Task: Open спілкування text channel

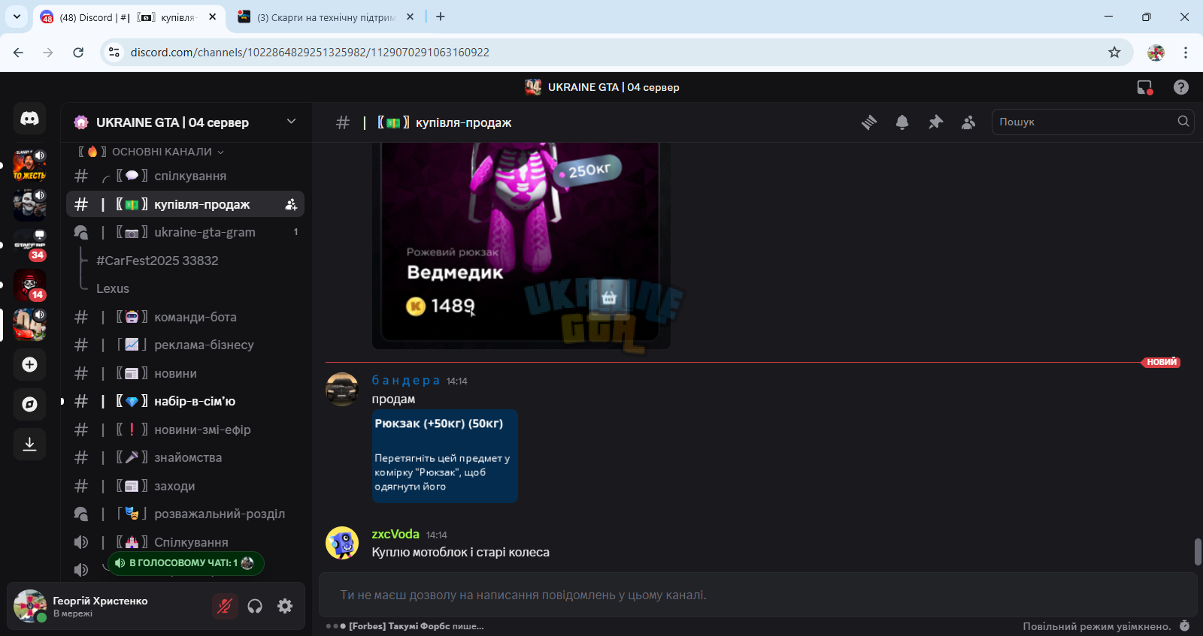Action: click(x=185, y=176)
